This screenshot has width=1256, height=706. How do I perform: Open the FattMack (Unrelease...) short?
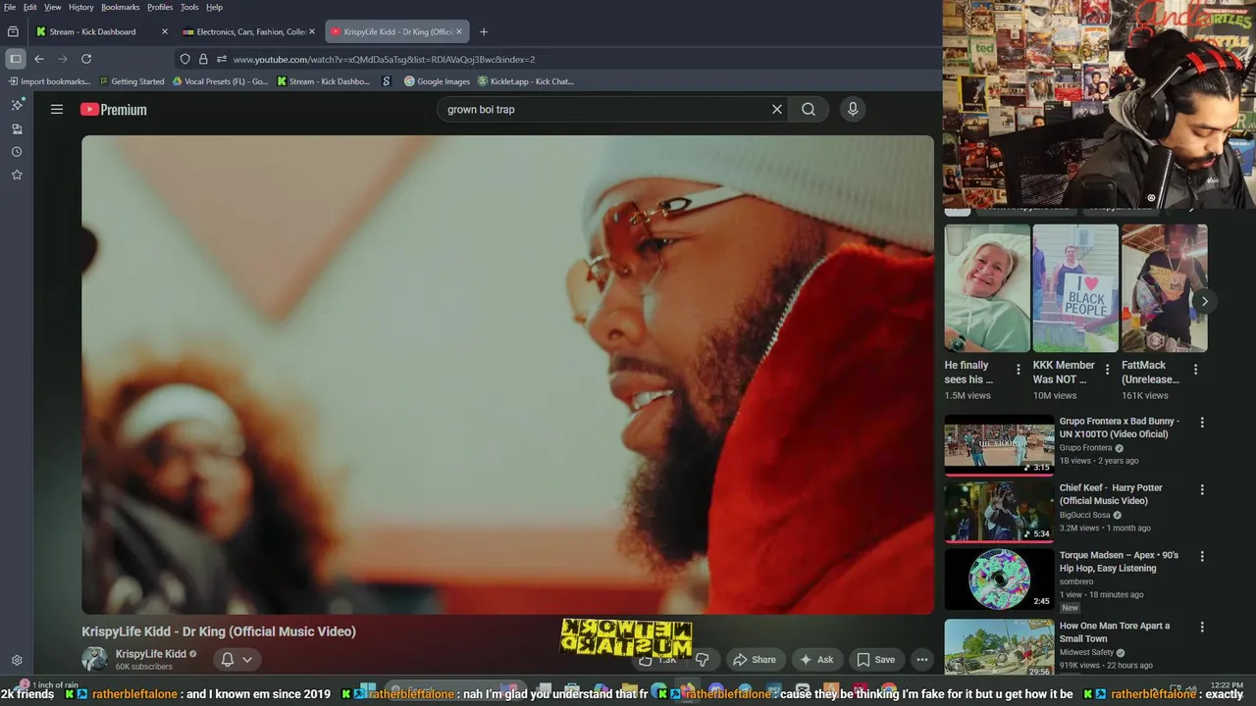point(1164,288)
